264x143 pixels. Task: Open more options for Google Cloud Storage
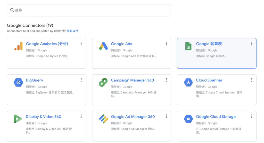251,116
